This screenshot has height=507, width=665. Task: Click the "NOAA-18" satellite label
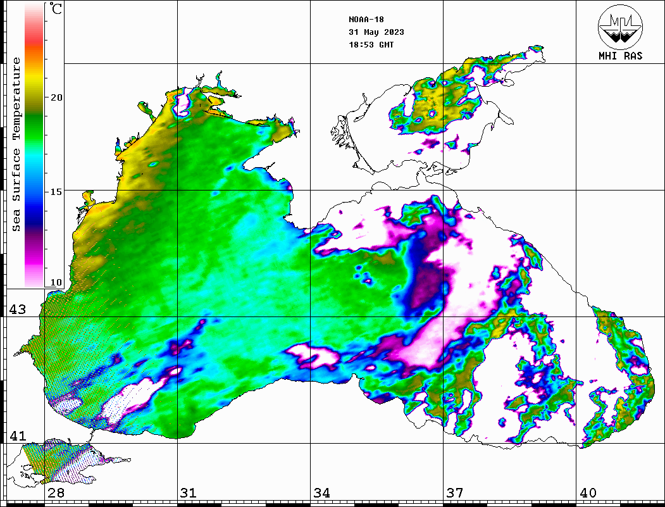click(366, 20)
